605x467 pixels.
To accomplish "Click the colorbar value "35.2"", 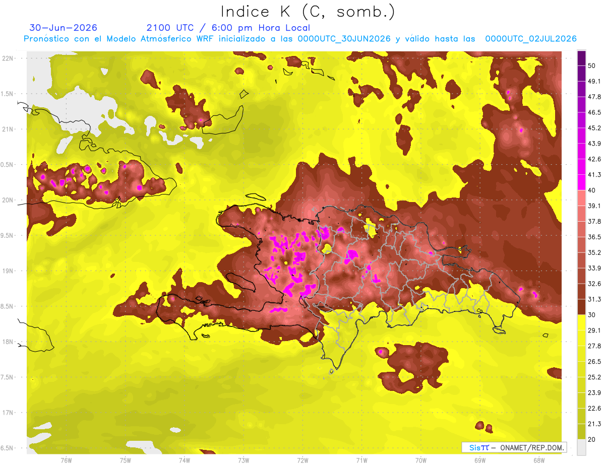I will click(x=594, y=252).
